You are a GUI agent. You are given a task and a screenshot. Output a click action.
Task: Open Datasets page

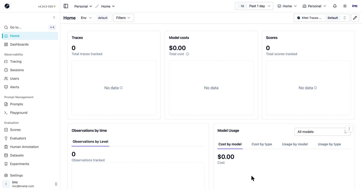[30, 155]
